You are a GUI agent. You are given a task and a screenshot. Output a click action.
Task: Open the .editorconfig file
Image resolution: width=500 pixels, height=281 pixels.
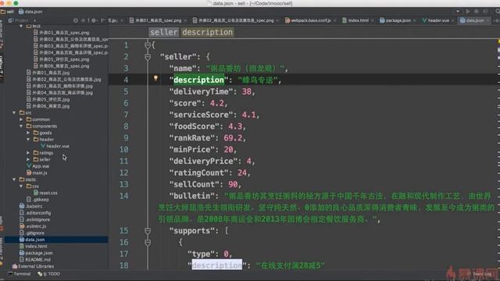coord(35,213)
